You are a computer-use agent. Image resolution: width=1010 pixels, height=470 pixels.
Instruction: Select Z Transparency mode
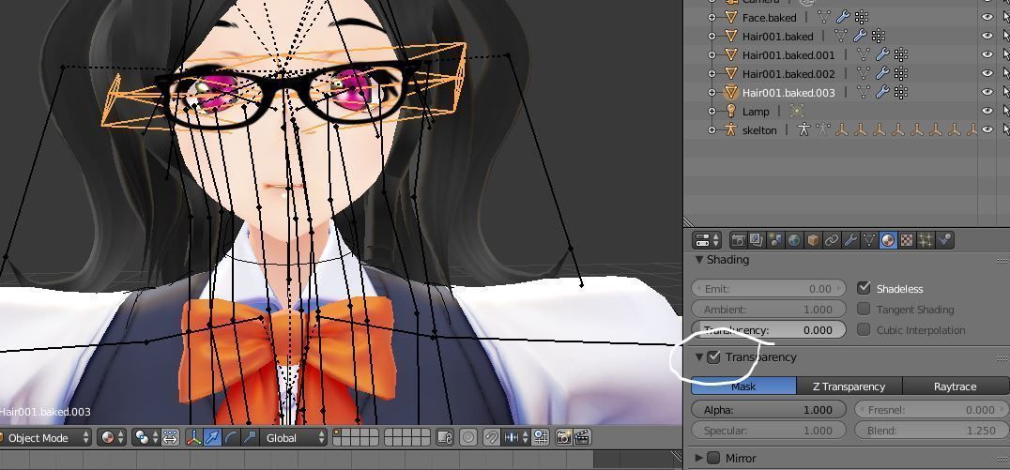pyautogui.click(x=849, y=387)
